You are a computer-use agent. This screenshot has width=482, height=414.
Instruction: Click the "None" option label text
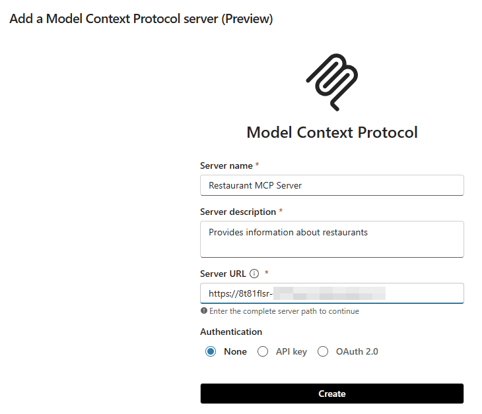(235, 351)
